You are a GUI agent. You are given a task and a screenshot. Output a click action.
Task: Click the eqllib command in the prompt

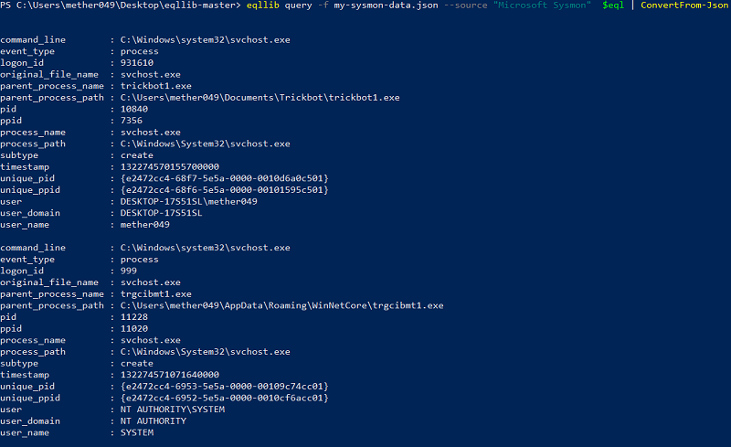click(x=262, y=5)
